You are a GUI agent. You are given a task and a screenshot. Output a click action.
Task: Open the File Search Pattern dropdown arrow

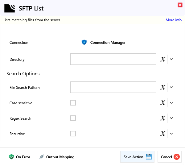pos(172,87)
